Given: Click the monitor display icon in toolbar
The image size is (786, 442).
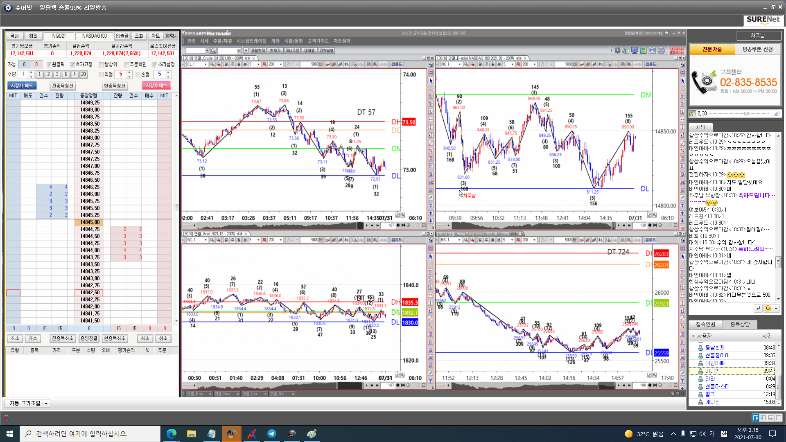Looking at the screenshot, I should [635, 50].
